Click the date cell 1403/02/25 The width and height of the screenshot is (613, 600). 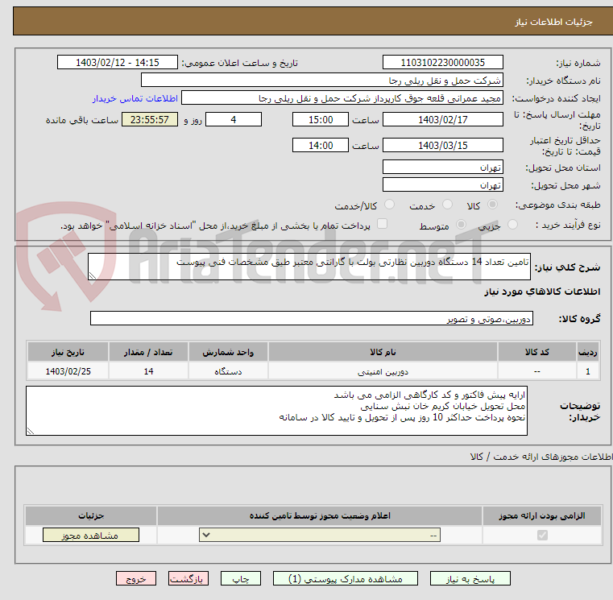point(68,371)
